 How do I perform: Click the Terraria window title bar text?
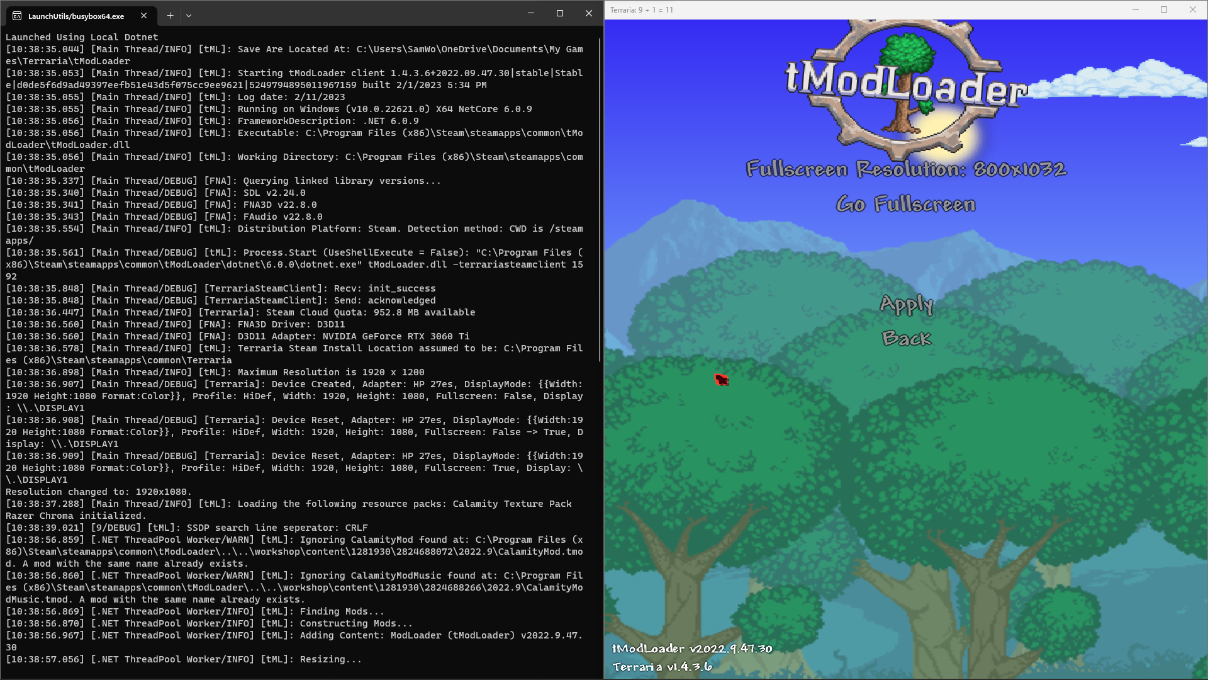[641, 10]
